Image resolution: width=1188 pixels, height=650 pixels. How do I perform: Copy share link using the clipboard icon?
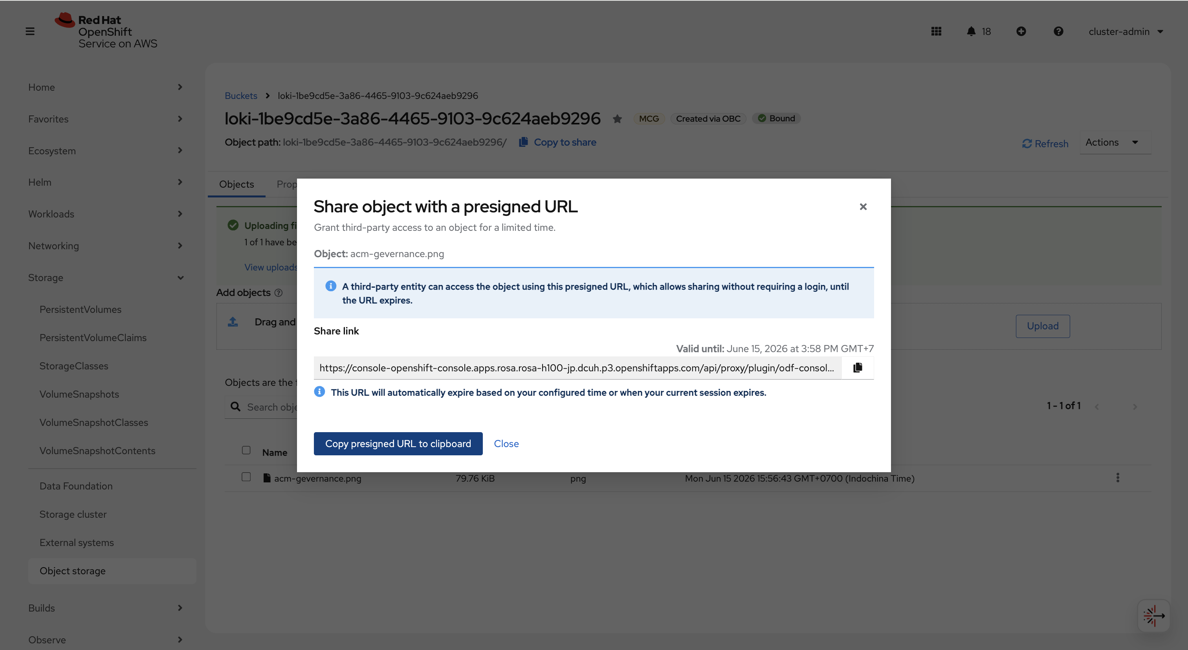coord(858,368)
